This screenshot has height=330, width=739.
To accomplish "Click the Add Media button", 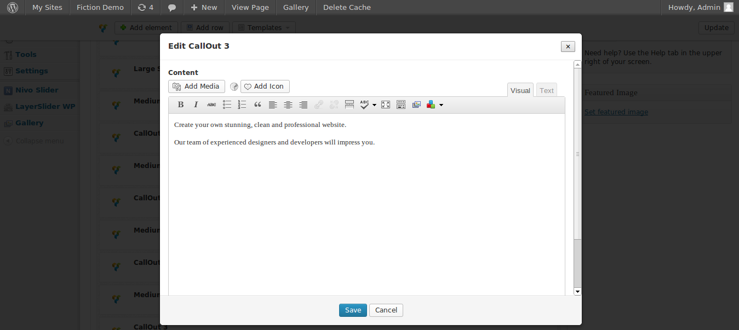I will (x=197, y=86).
